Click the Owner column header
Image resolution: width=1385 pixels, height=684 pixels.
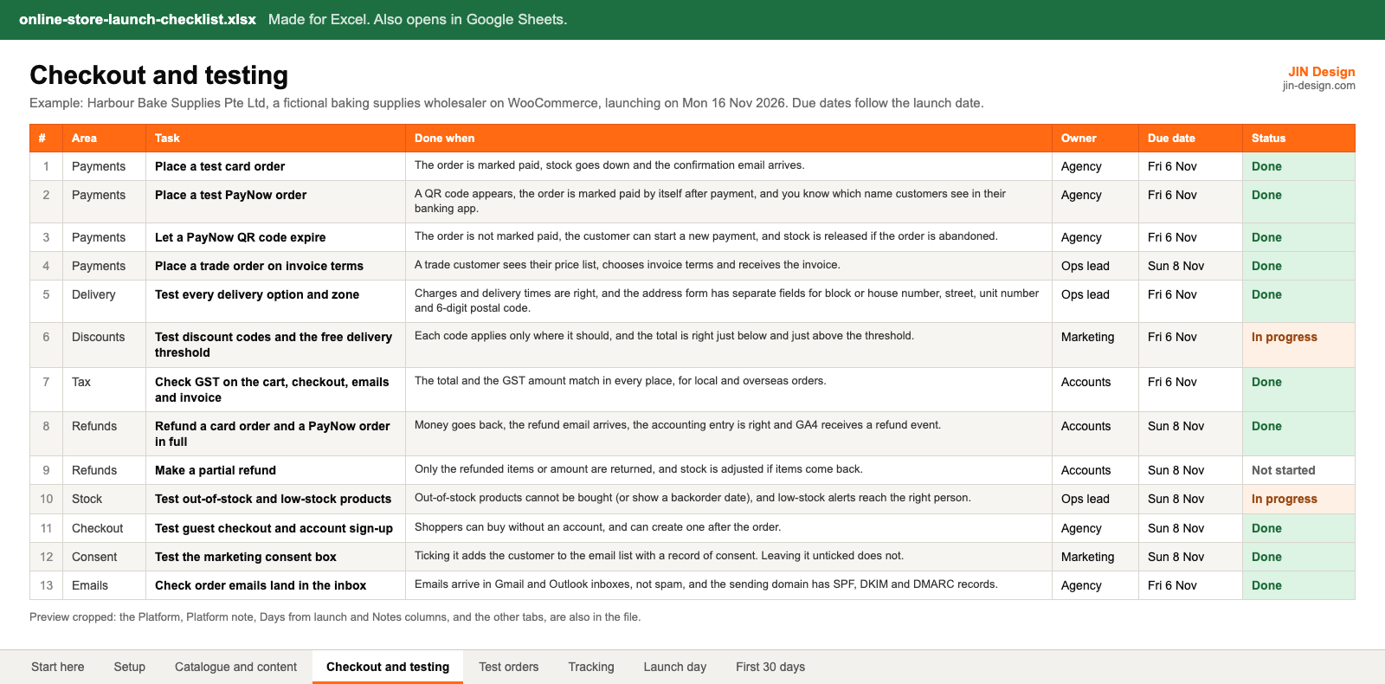[x=1095, y=139]
